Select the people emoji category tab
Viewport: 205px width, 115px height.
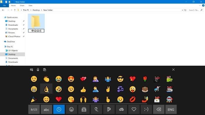(x=84, y=109)
